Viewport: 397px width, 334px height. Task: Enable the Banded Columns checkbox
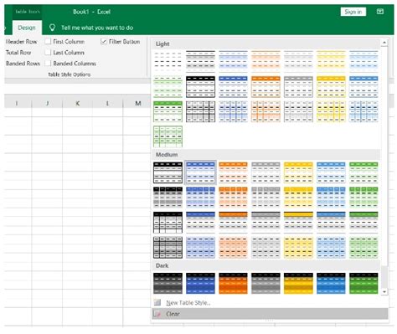tap(48, 64)
